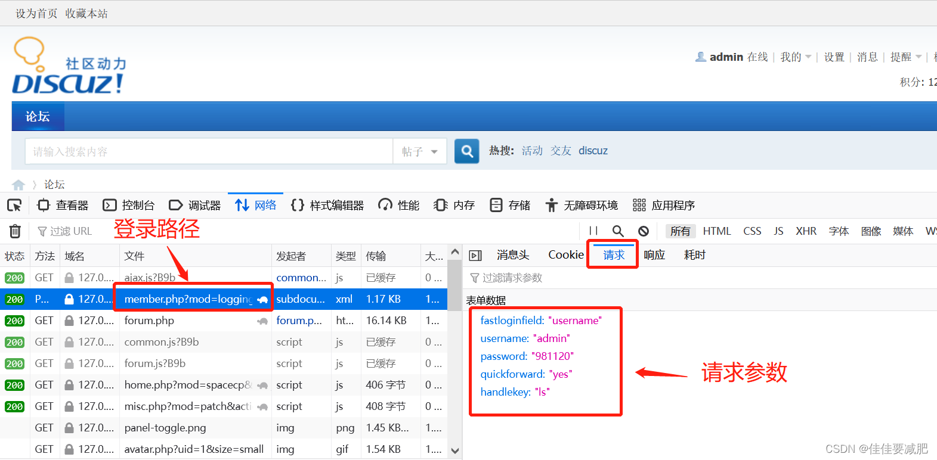Click the discuz hot search link
Viewport: 937px width, 460px height.
coord(593,151)
